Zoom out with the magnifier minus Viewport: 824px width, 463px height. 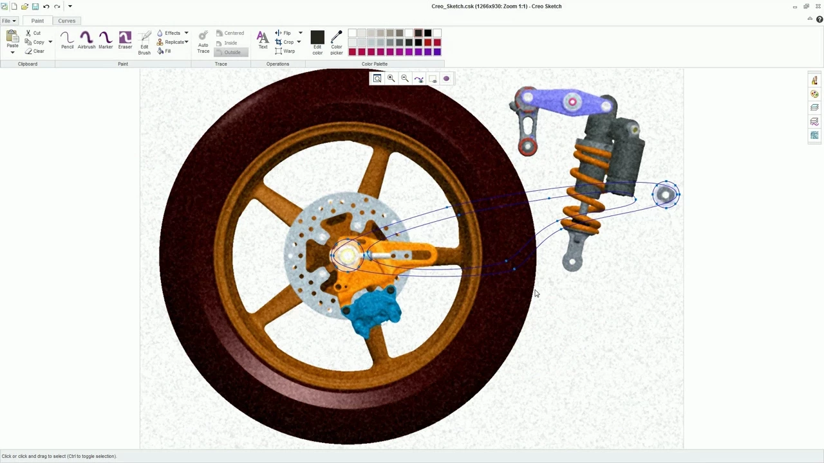coord(404,78)
